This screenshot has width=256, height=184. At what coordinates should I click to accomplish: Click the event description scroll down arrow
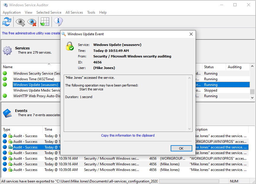point(189,129)
